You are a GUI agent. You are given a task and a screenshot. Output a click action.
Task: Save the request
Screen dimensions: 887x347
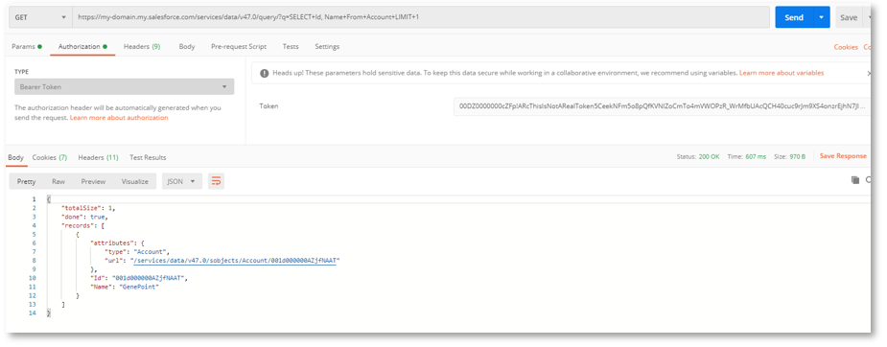click(848, 17)
